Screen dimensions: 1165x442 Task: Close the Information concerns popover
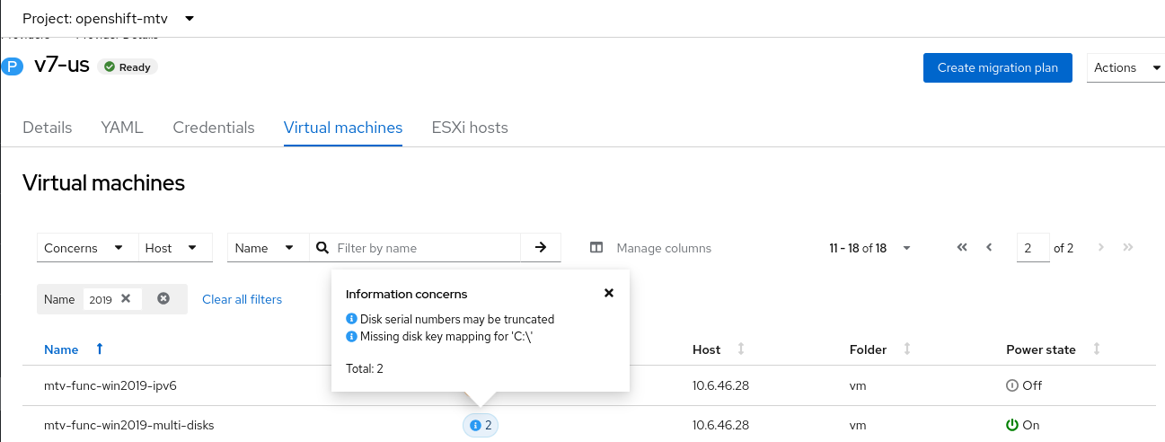tap(609, 293)
